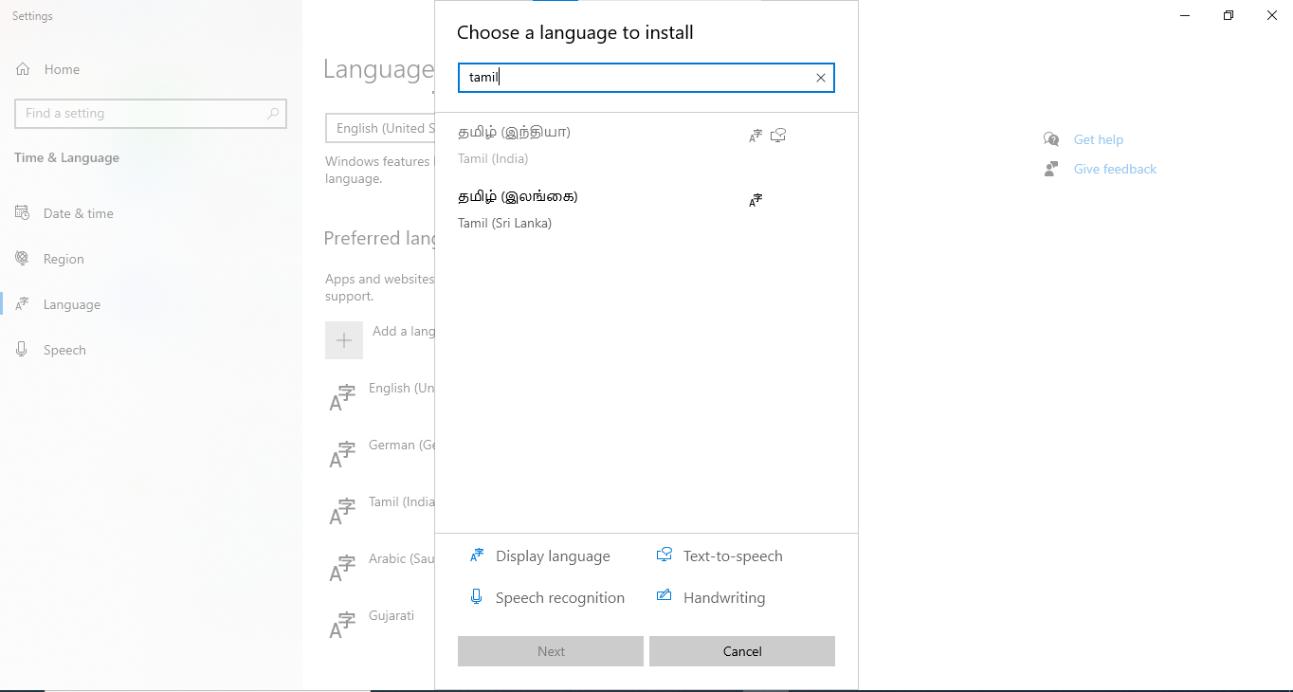
Task: Click the Date & time calendar icon
Action: click(22, 213)
